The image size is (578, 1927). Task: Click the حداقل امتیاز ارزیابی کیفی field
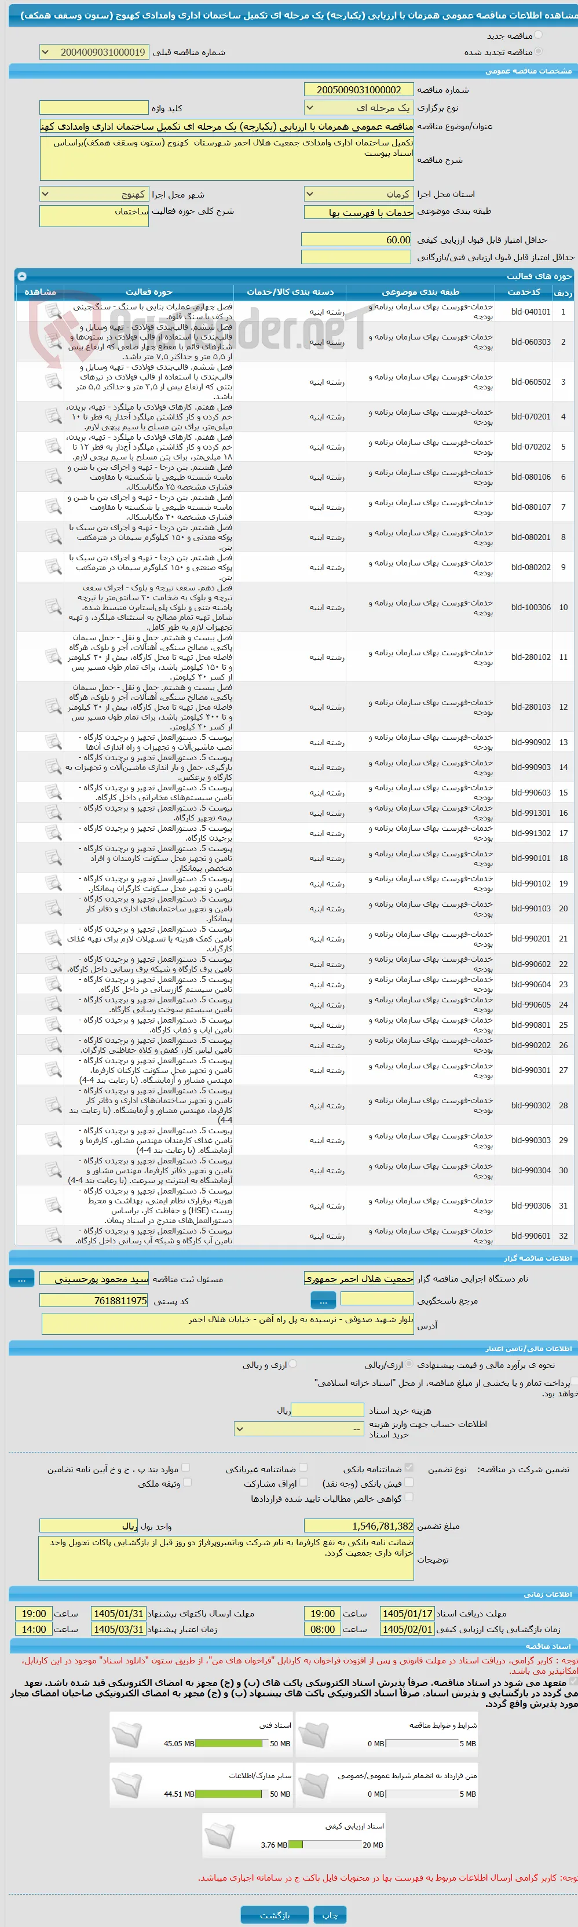pyautogui.click(x=356, y=239)
